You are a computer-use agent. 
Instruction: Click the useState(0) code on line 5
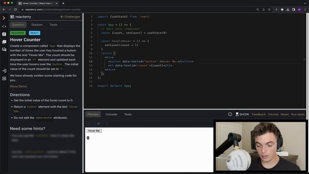point(156,33)
